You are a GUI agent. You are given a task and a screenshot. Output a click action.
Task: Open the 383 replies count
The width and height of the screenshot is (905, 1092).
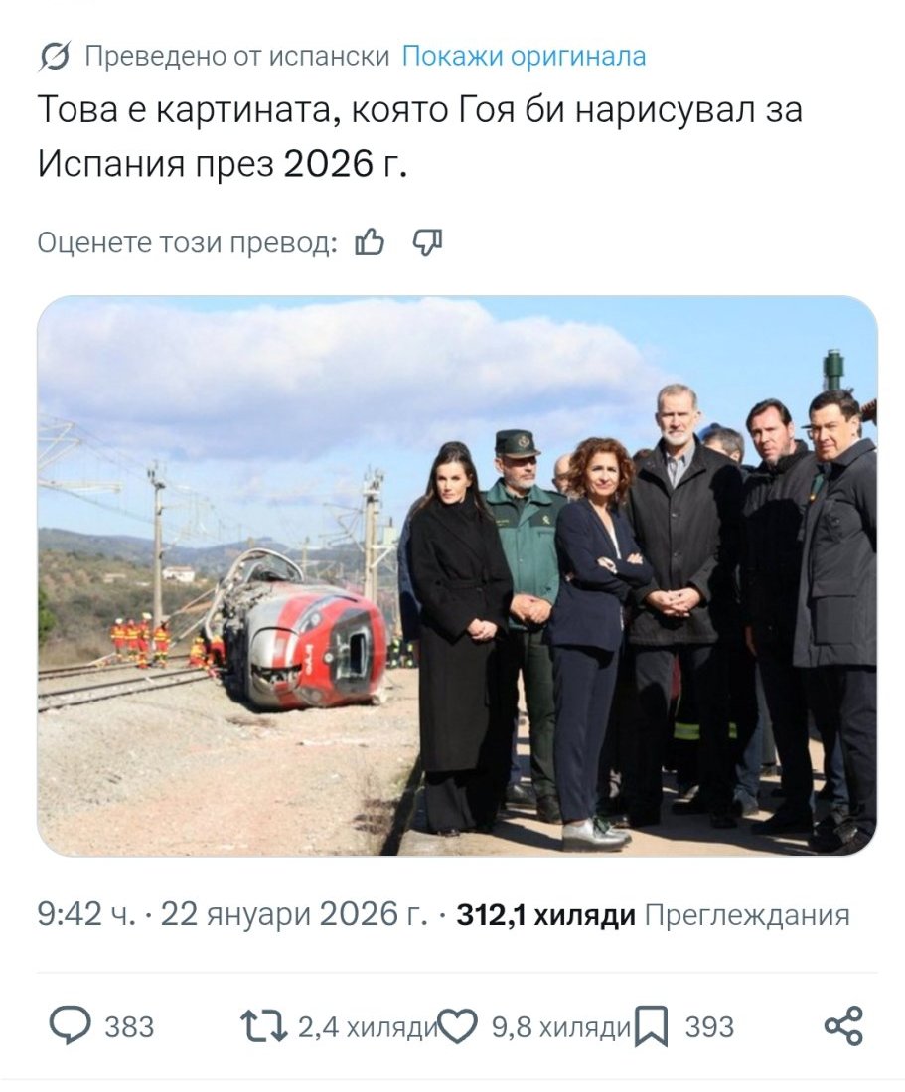click(x=129, y=1027)
